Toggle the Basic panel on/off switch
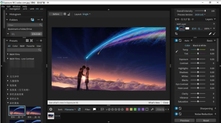 176,41
